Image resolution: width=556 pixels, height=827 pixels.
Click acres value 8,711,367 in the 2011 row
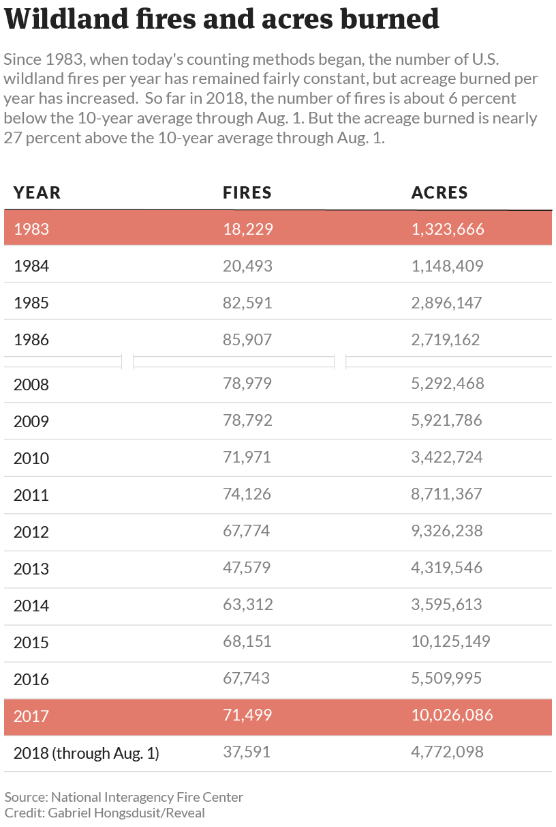(447, 494)
